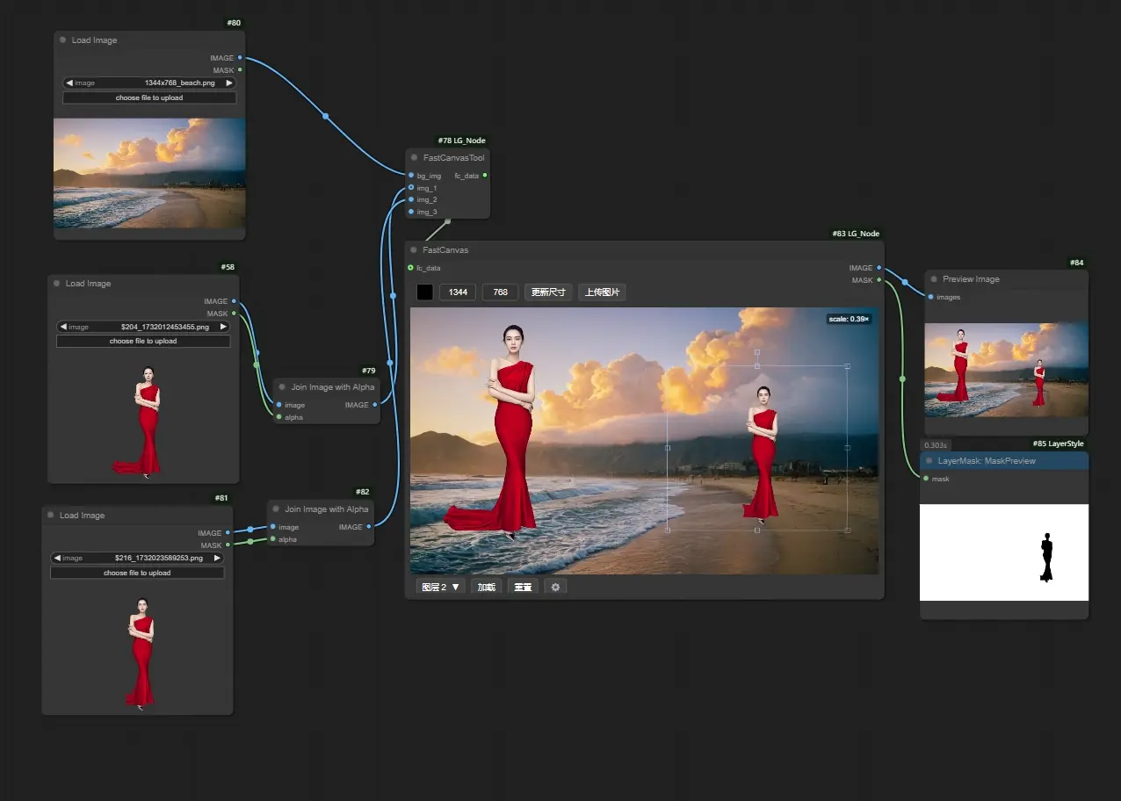Click next-image arrow on beach.png selector
This screenshot has height=801, width=1121.
[229, 83]
